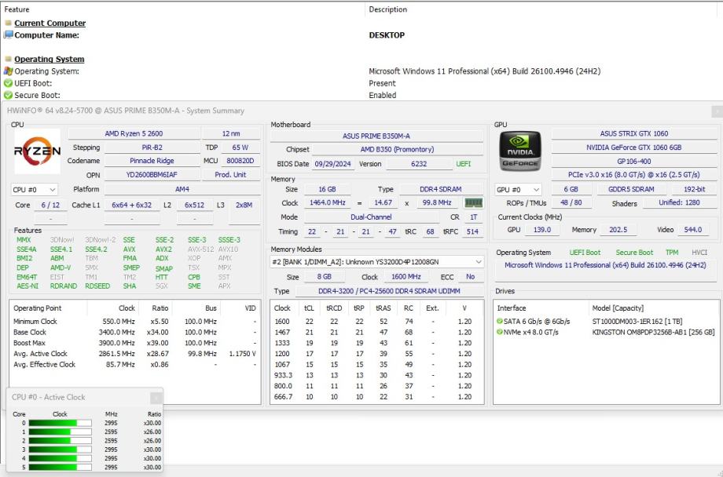Click the Description column header

(x=388, y=9)
